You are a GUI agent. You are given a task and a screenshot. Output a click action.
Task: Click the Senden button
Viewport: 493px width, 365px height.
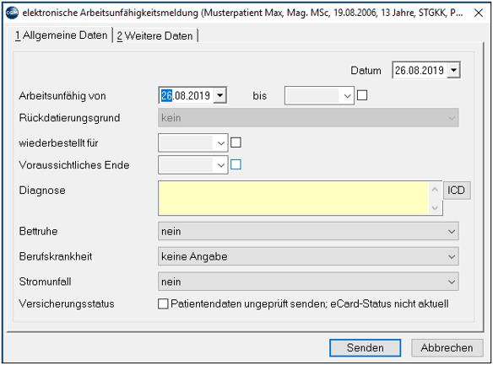[365, 348]
